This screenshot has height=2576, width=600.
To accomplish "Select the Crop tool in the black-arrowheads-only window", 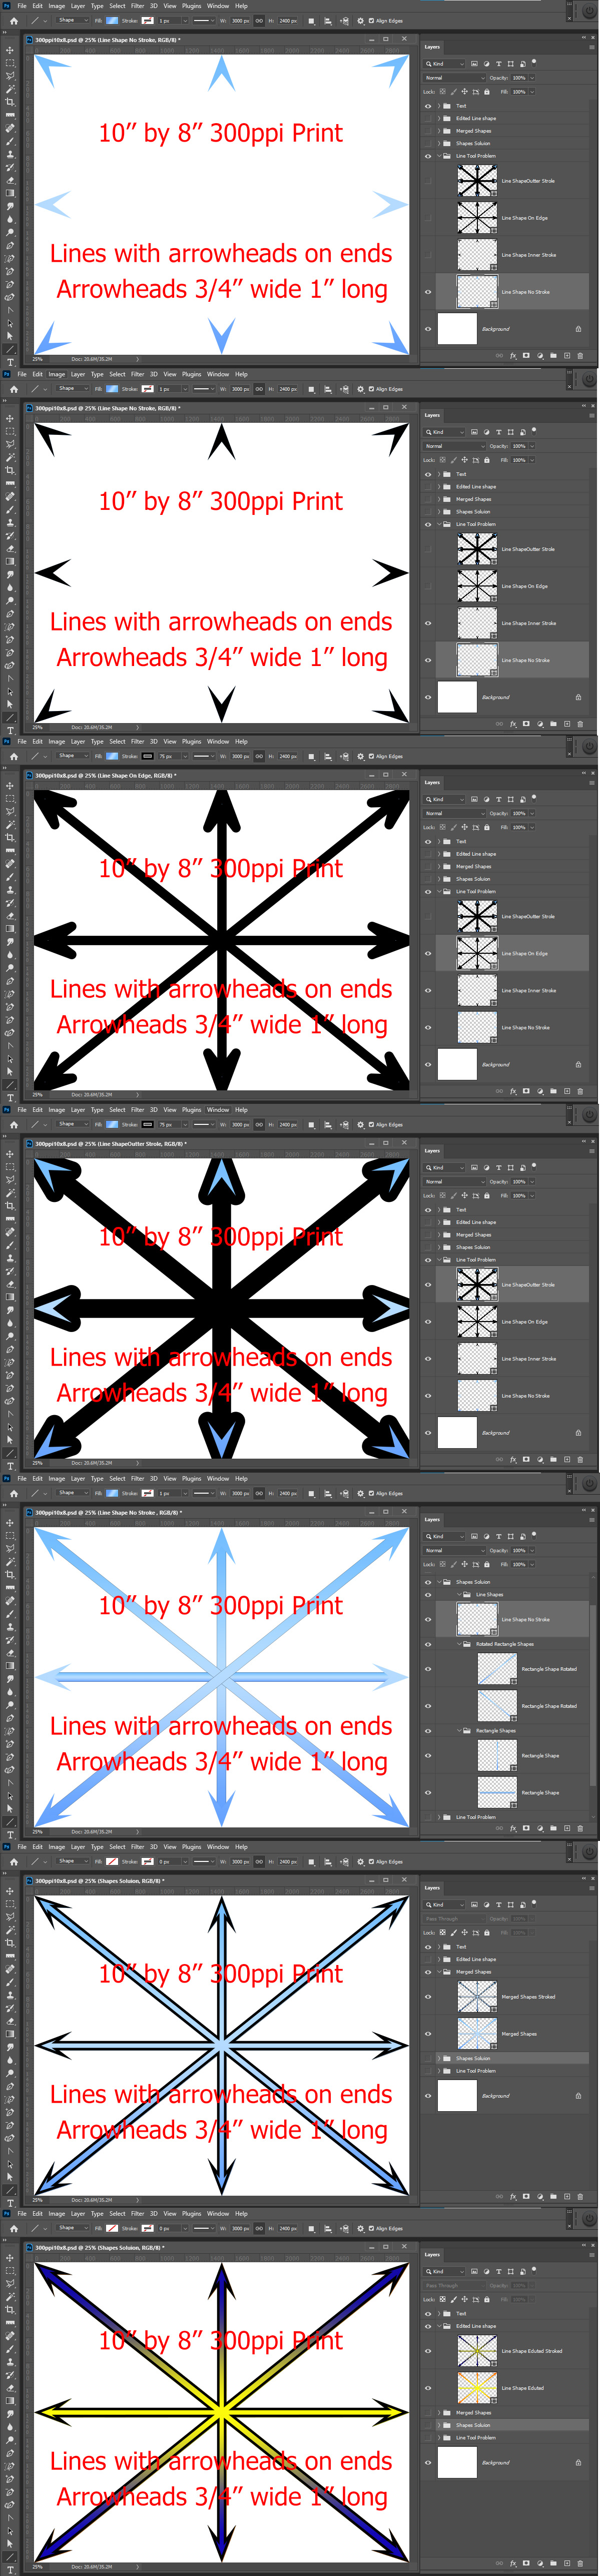I will 10,471.
